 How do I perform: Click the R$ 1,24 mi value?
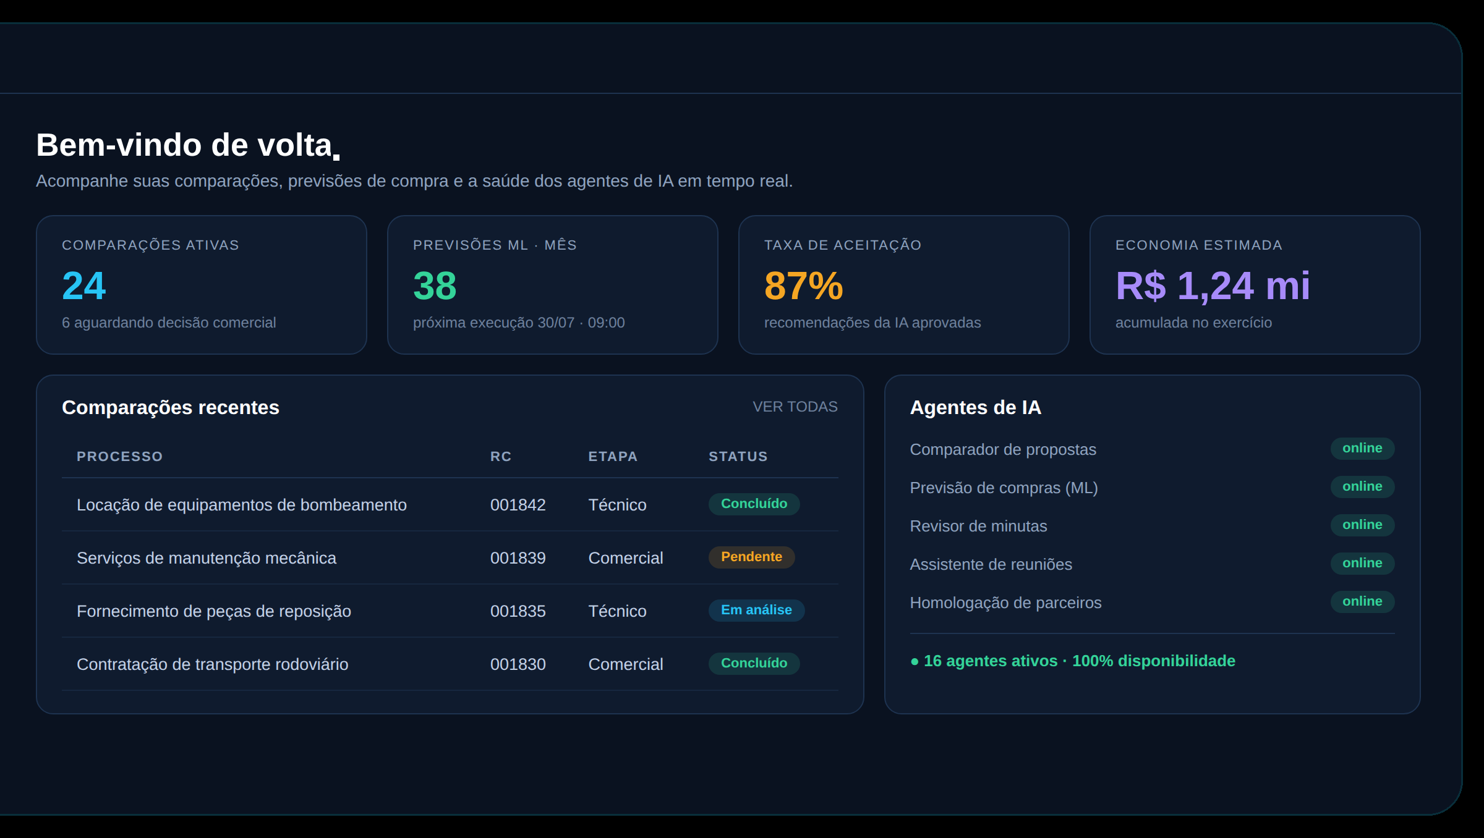tap(1213, 286)
